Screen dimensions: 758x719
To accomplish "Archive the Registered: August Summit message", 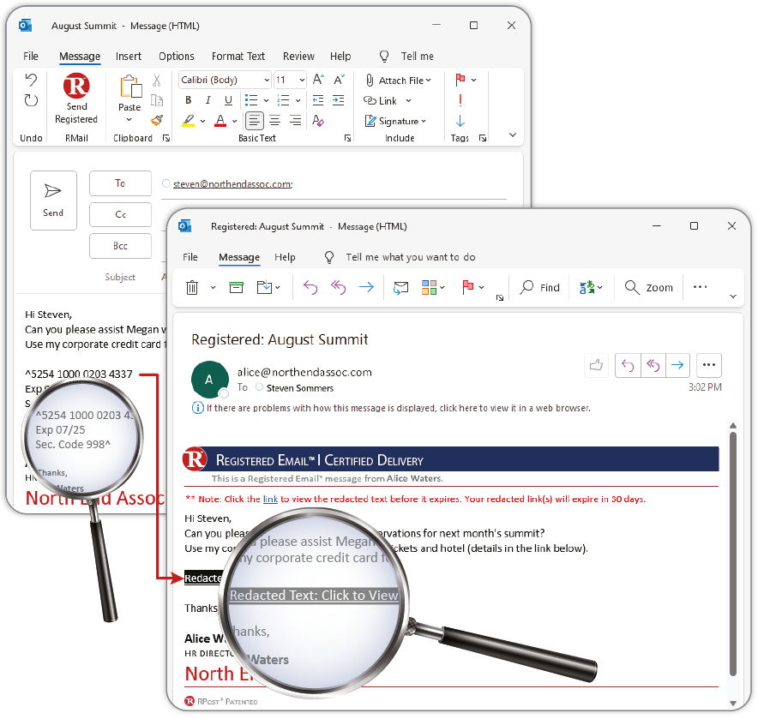I will (236, 288).
